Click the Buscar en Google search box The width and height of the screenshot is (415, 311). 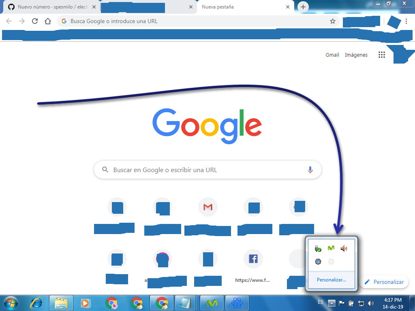[x=208, y=170]
